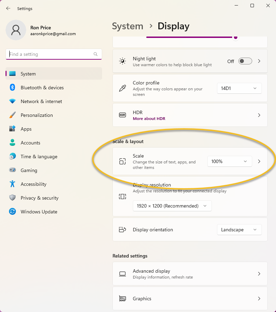Open Bluetooth & devices via its icon

[12, 88]
